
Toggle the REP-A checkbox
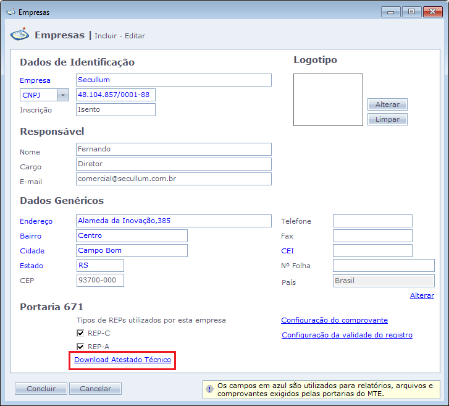click(x=80, y=347)
